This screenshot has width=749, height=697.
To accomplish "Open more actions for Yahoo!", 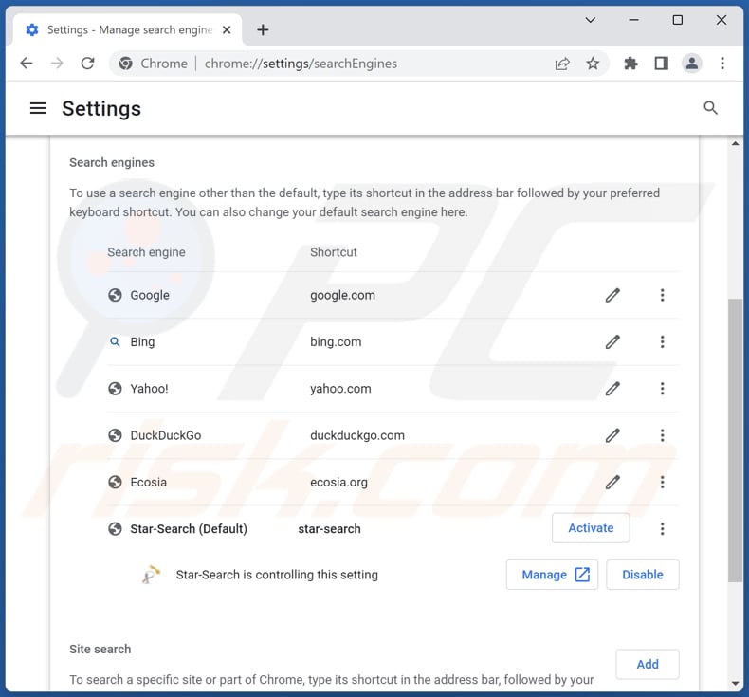I will tap(662, 389).
